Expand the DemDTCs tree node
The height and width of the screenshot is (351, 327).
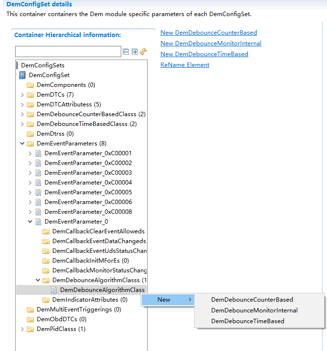(22, 95)
